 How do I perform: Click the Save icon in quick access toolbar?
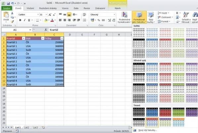8,3
